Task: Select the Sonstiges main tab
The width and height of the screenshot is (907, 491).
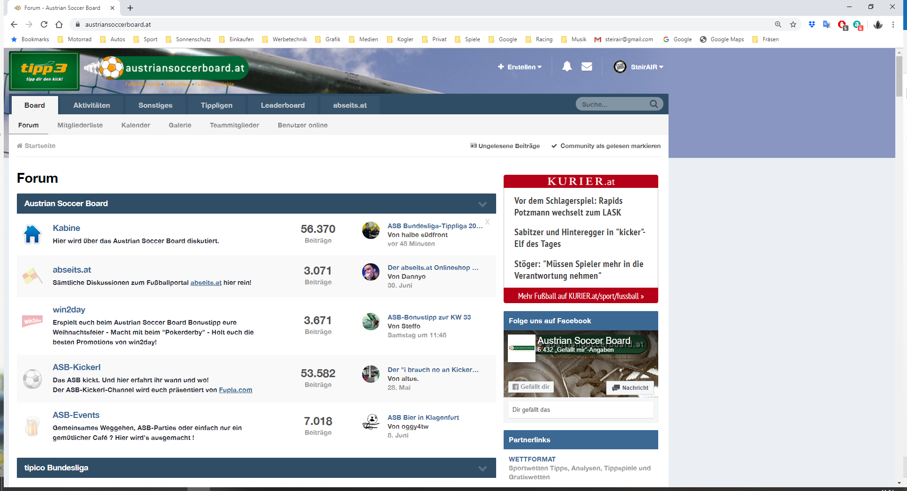Action: click(x=156, y=105)
